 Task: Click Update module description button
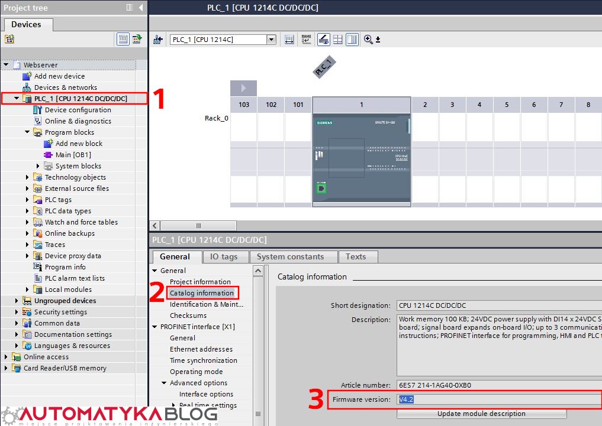[x=481, y=414]
